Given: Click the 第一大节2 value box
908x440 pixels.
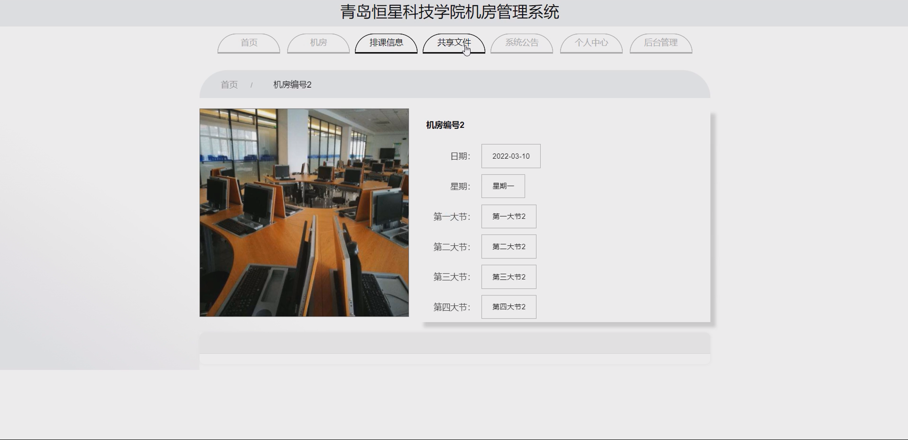Looking at the screenshot, I should [509, 217].
